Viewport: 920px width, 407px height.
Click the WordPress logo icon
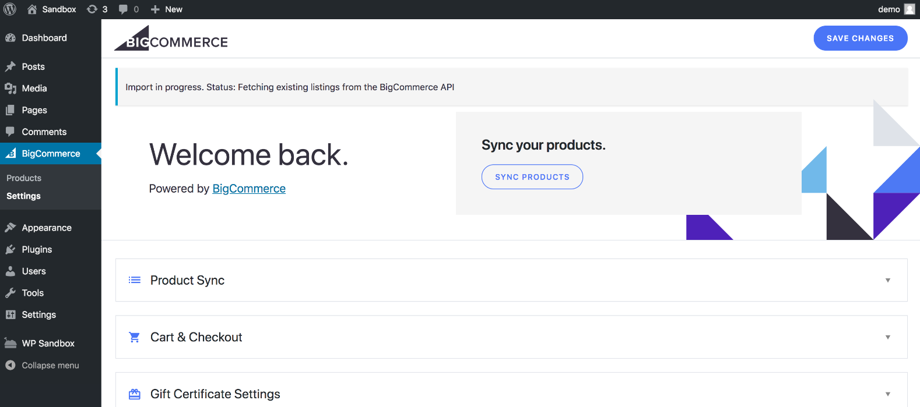pos(10,9)
